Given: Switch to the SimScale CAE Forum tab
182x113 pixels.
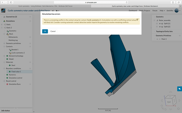Looking at the screenshot, I should coord(45,6).
